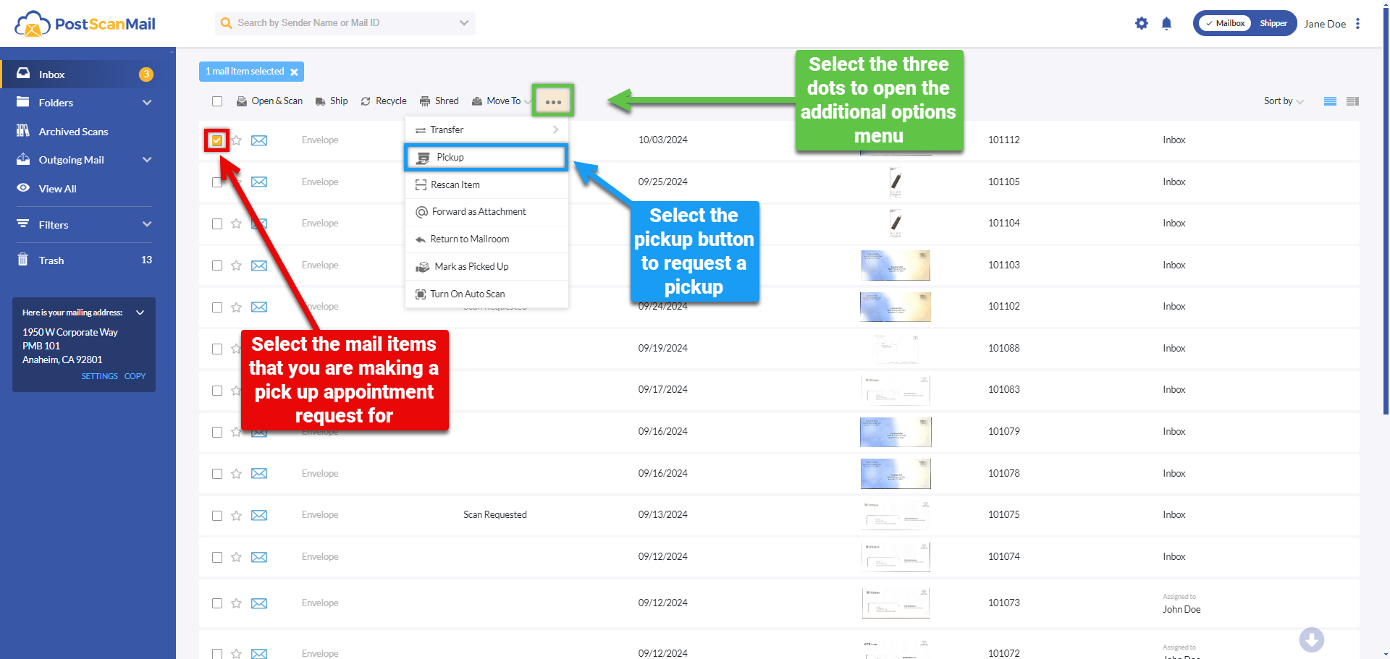
Task: Click envelope icon of item 101075
Action: tap(259, 516)
